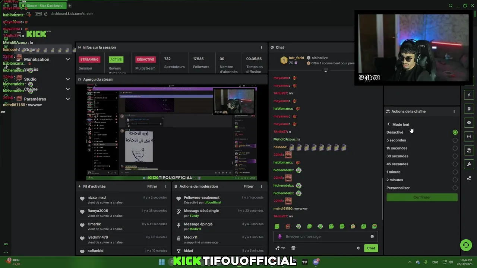Select Personnaliser slow mode option

pos(422,188)
